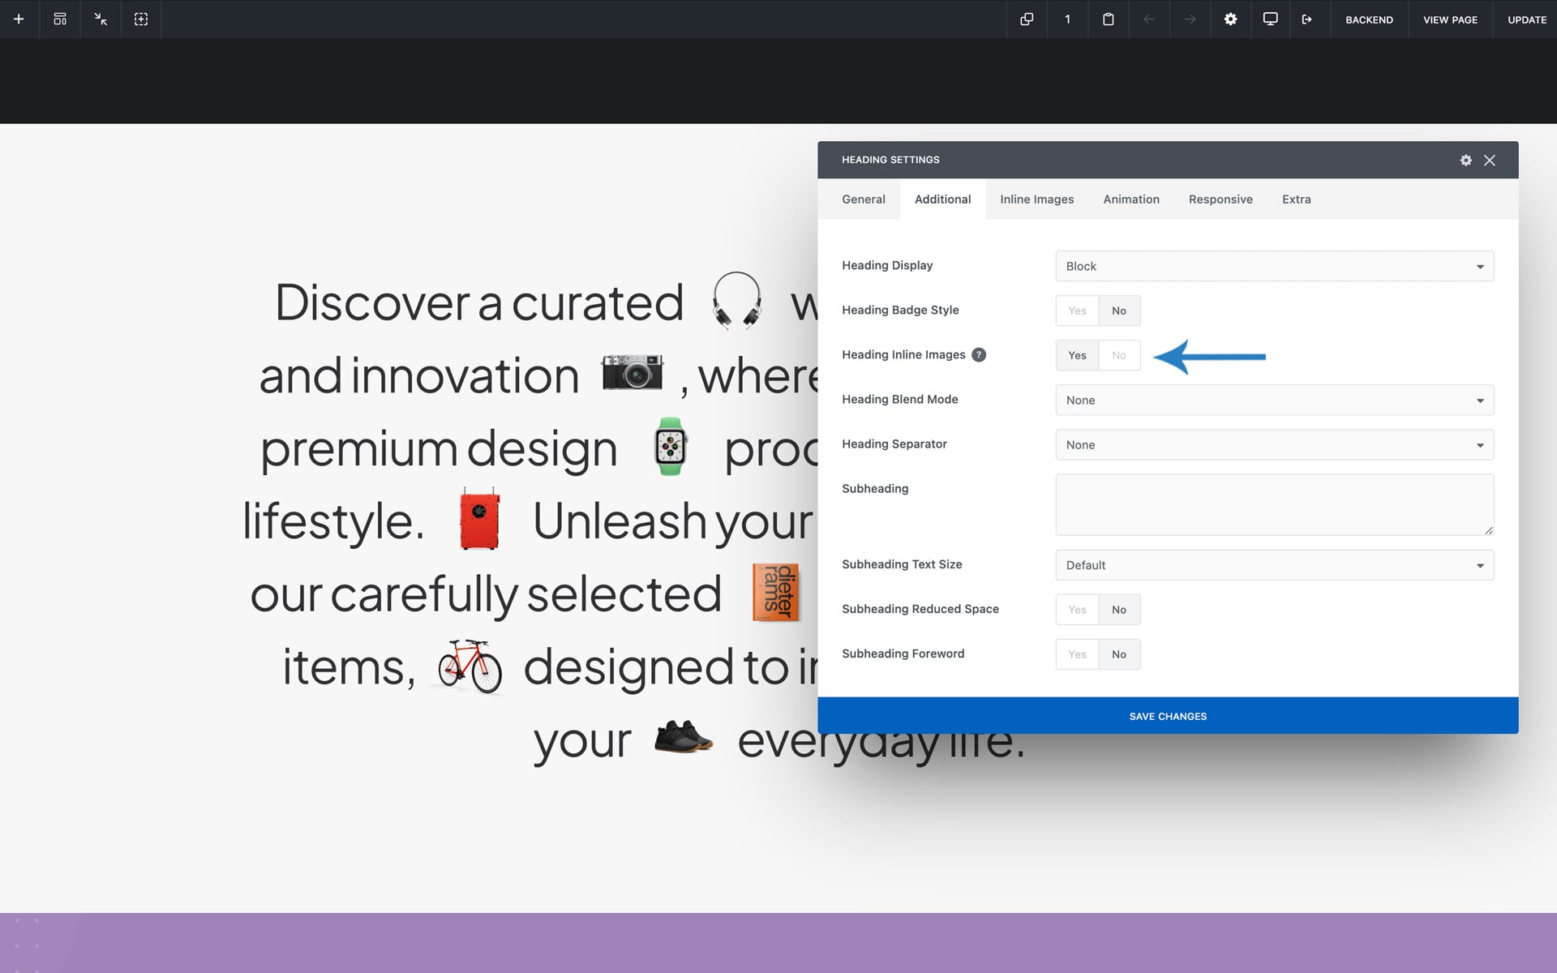Click the clipboard paste icon
Viewport: 1557px width, 973px height.
pos(1108,19)
